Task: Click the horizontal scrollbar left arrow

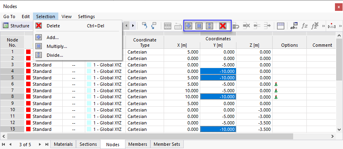Action: point(4,136)
